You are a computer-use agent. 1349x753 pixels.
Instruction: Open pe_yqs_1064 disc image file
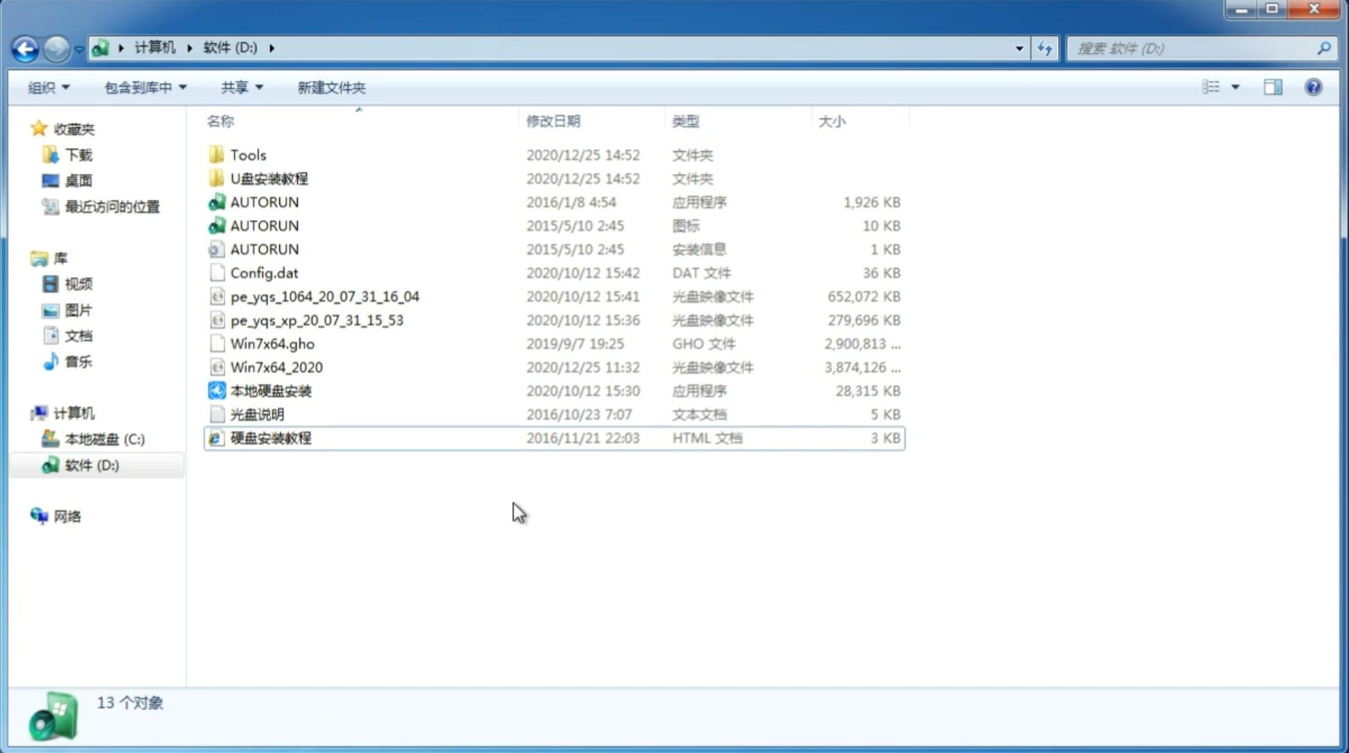[x=325, y=296]
